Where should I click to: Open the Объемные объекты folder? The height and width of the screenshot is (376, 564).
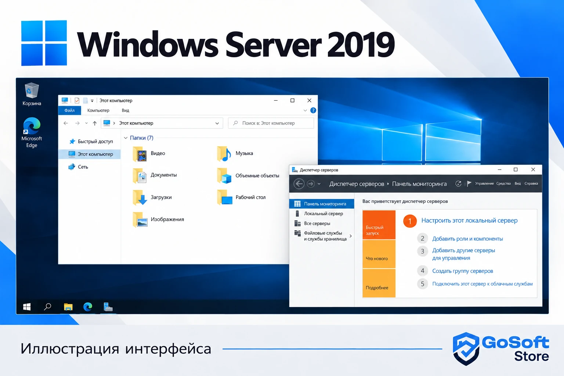248,176
